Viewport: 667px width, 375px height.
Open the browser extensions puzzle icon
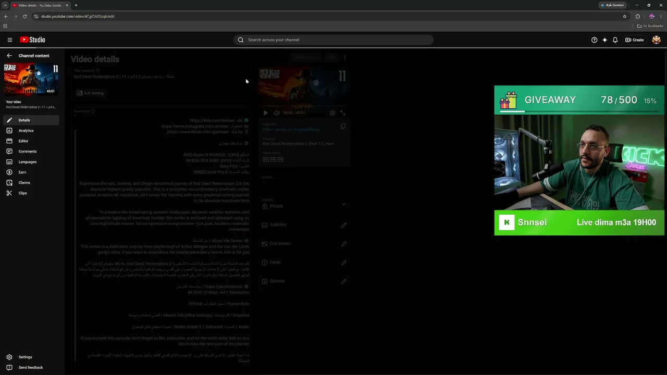click(637, 16)
